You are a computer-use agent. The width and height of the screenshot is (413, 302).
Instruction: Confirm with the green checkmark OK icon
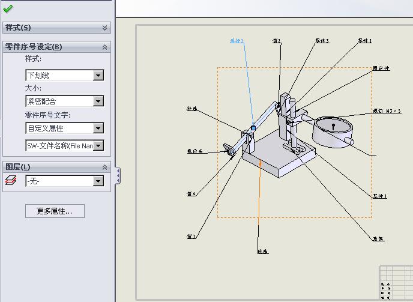click(8, 8)
